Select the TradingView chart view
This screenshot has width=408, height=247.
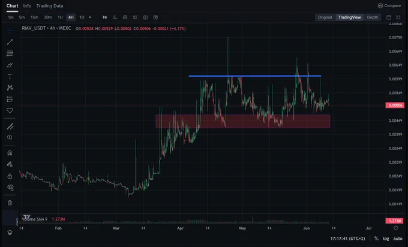(349, 17)
